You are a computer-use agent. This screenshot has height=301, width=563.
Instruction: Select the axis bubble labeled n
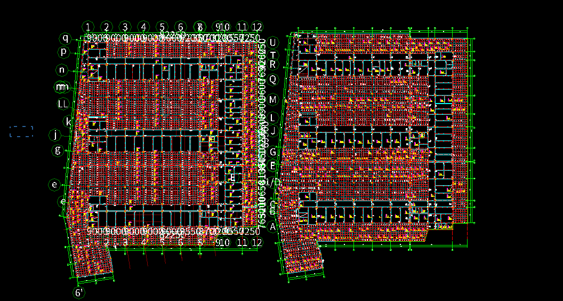(x=62, y=70)
